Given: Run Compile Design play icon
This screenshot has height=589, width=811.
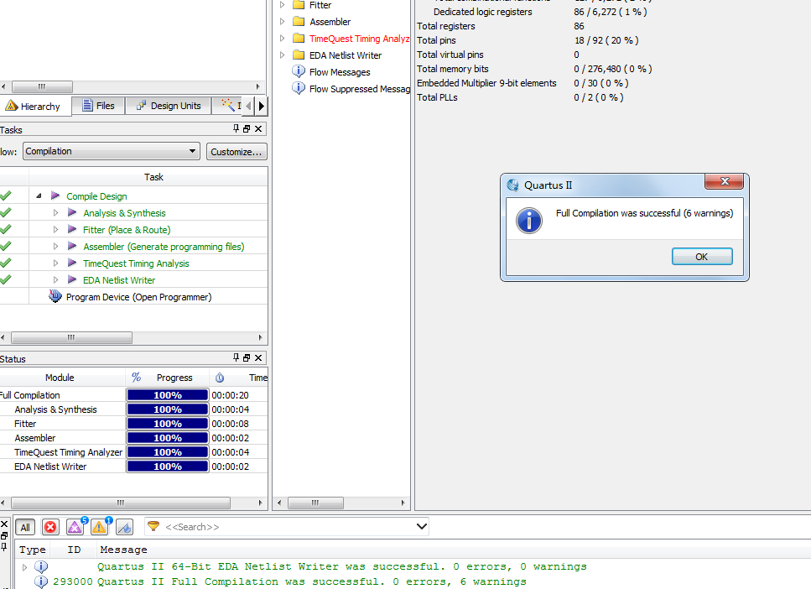Looking at the screenshot, I should 55,195.
